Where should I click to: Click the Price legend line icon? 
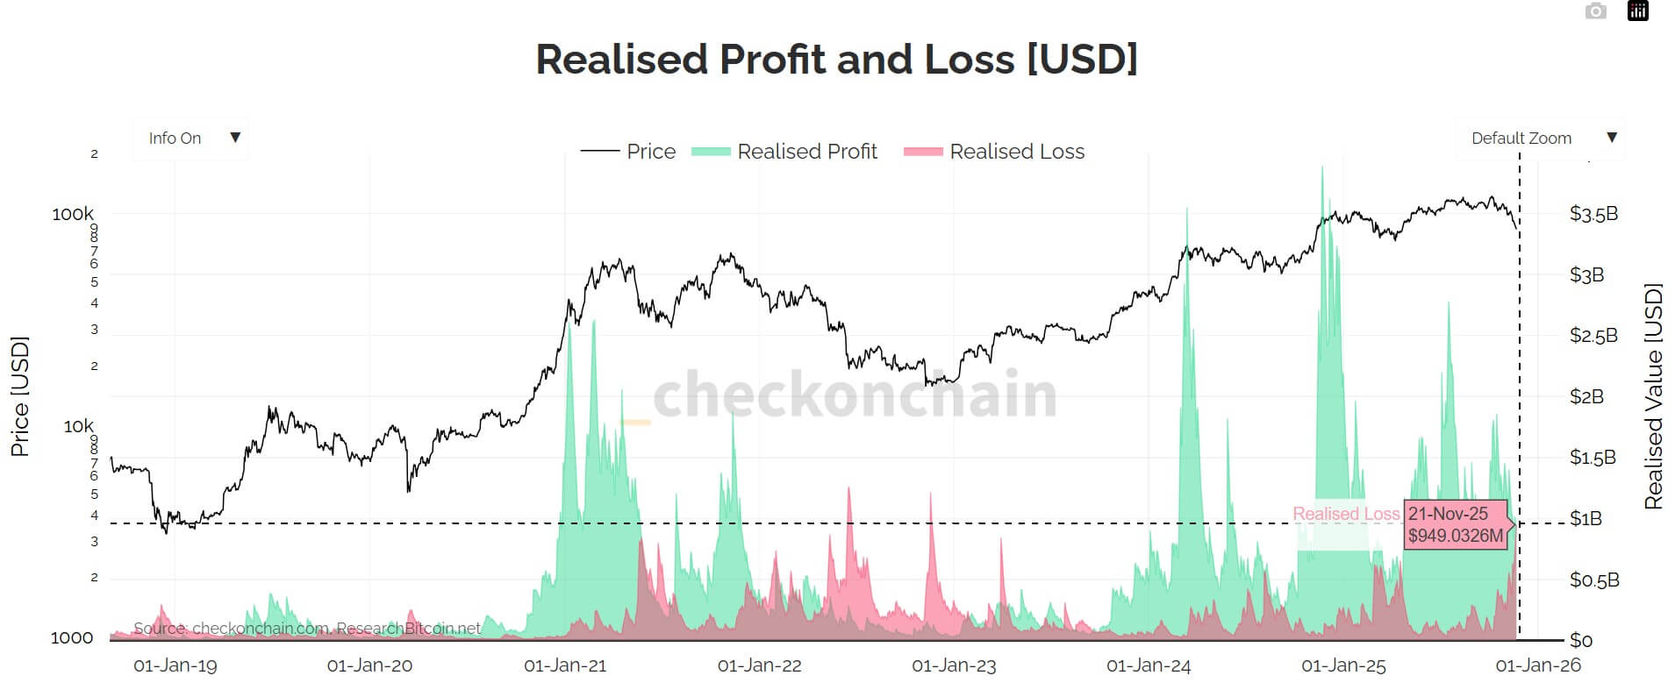tap(600, 151)
